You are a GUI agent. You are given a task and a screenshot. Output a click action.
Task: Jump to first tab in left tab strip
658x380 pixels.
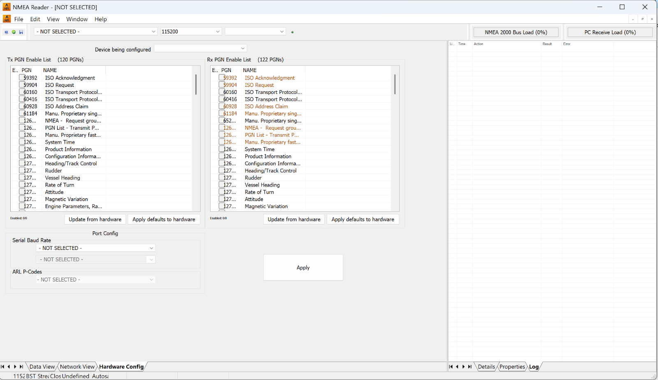pos(2,367)
